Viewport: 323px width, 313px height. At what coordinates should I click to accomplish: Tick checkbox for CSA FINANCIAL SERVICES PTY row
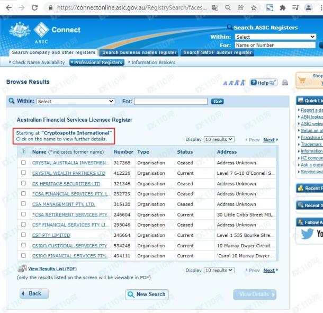(23, 193)
